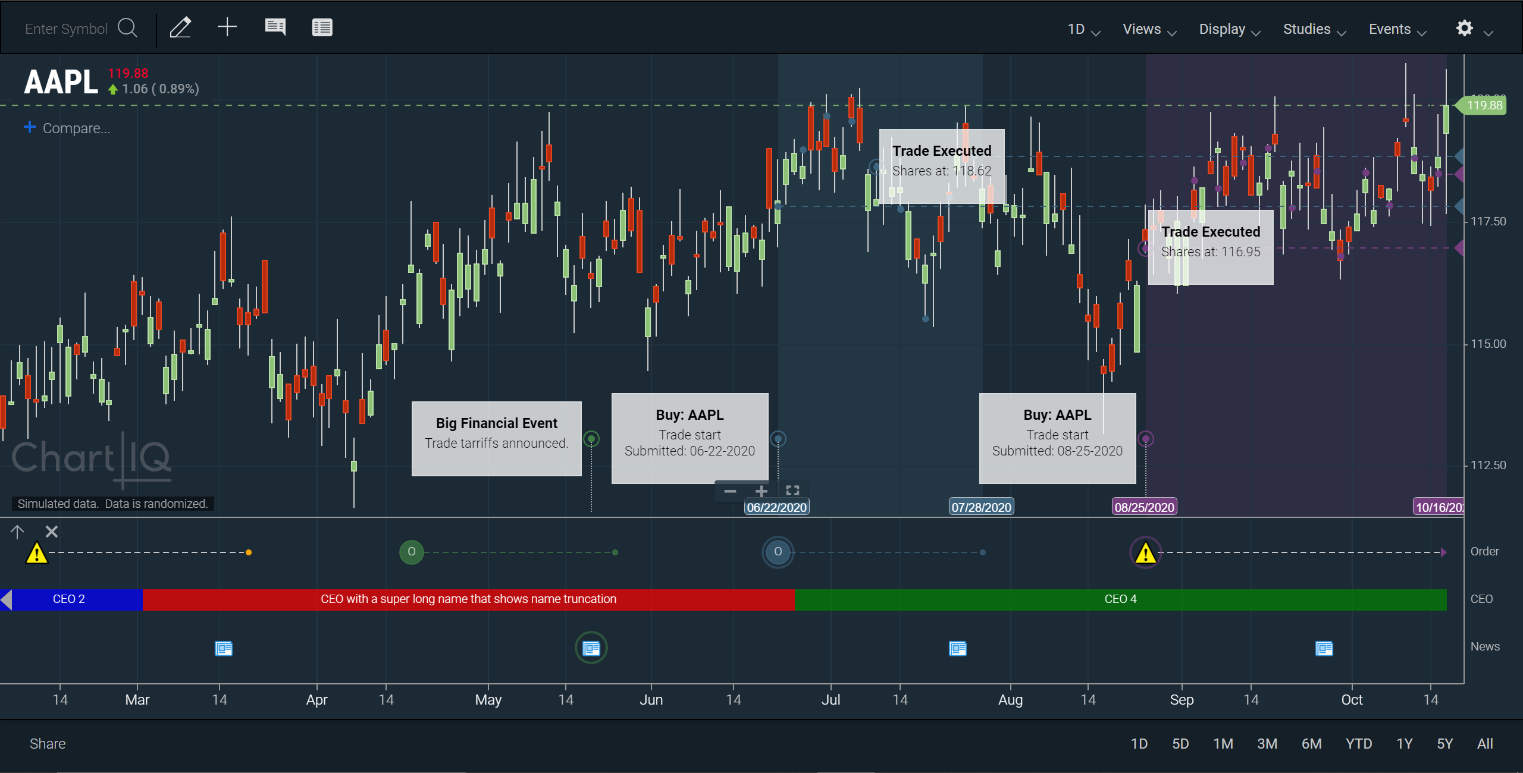
Task: Open the news icon in late September
Action: click(x=1324, y=648)
